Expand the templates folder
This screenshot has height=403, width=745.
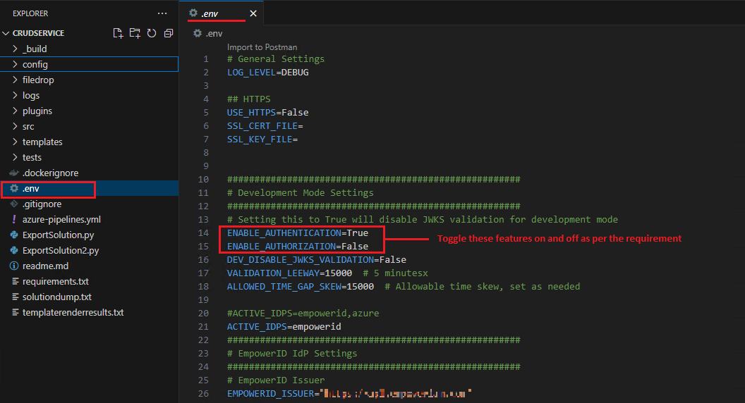tap(15, 142)
